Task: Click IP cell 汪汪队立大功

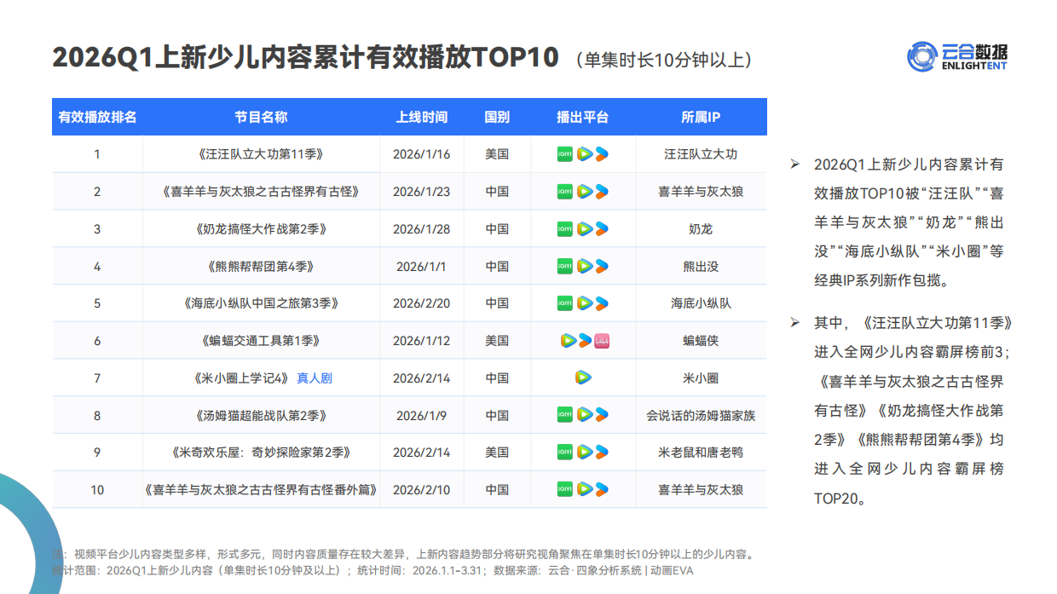Action: pos(701,154)
